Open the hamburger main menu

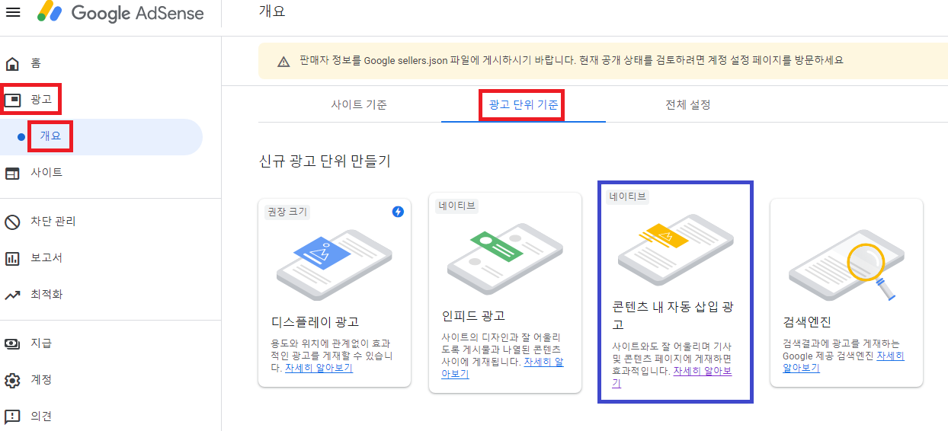point(13,13)
